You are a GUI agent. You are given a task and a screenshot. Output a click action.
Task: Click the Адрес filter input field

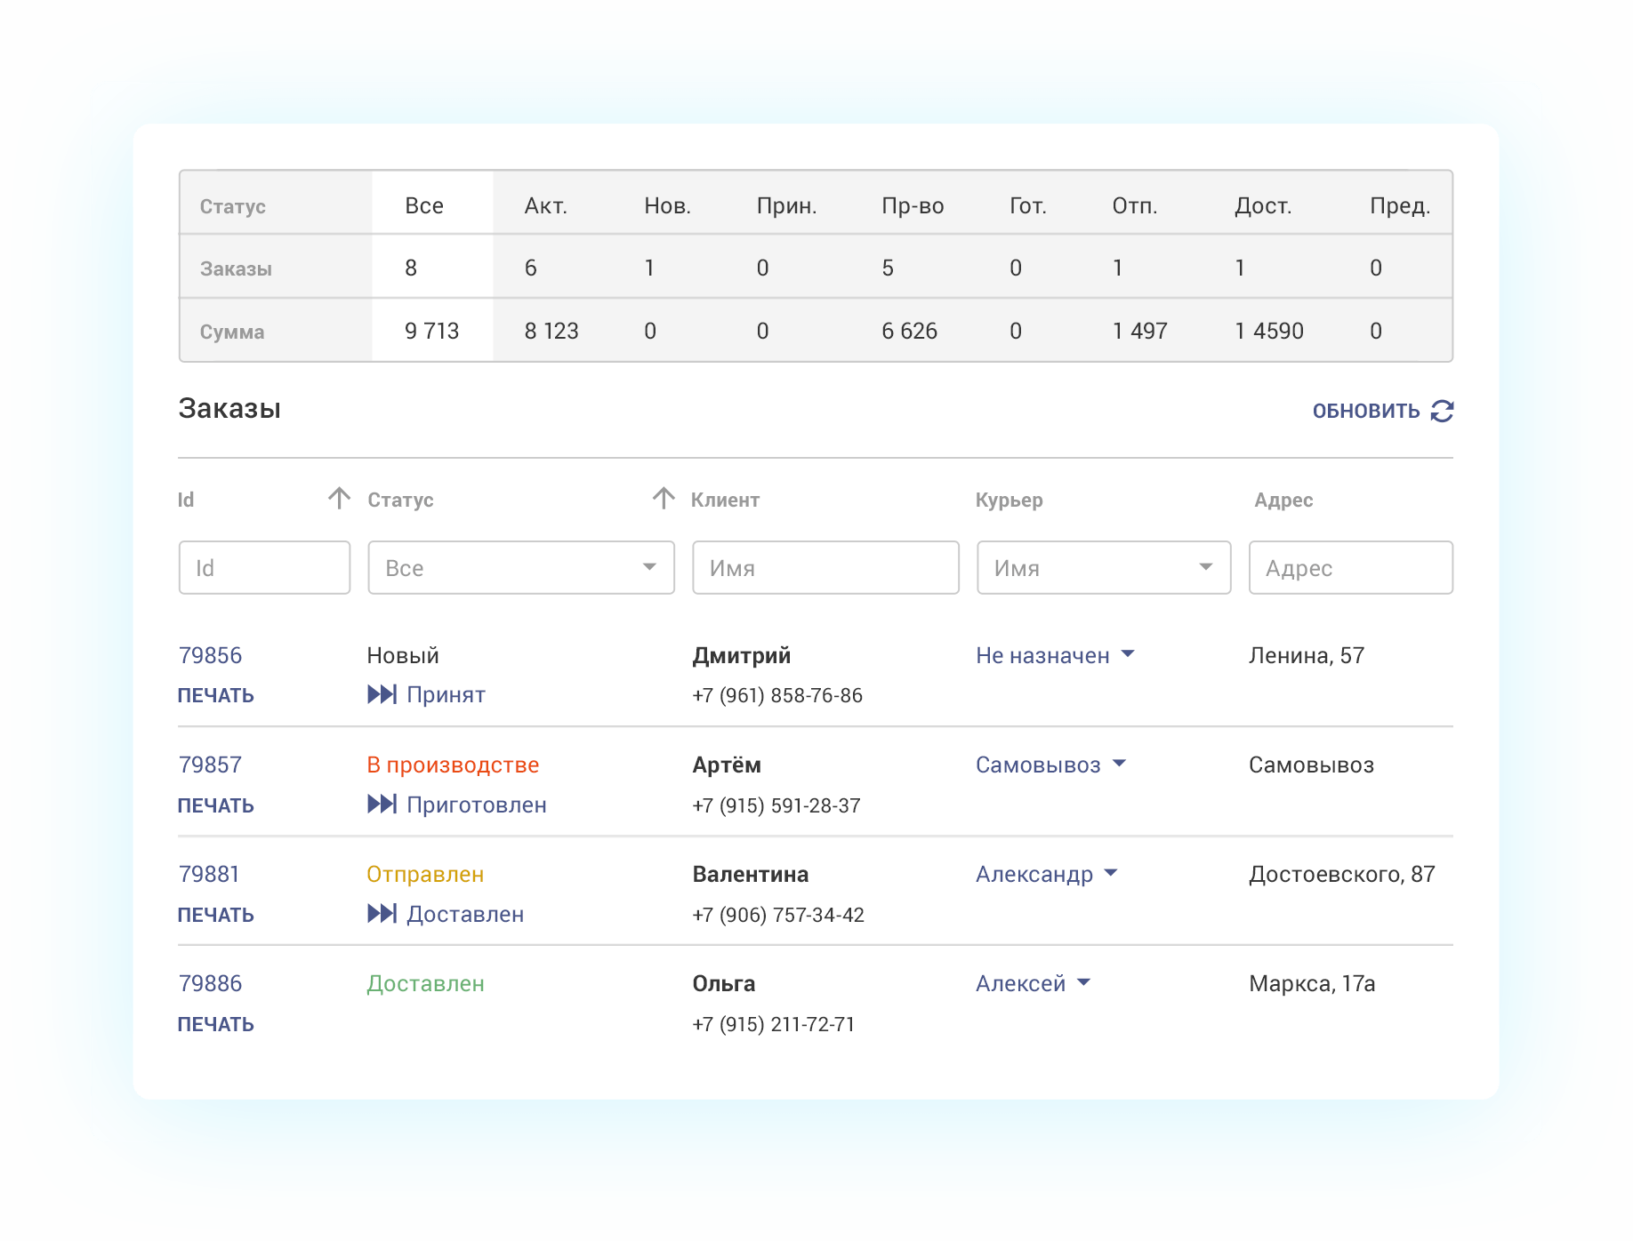coord(1350,568)
